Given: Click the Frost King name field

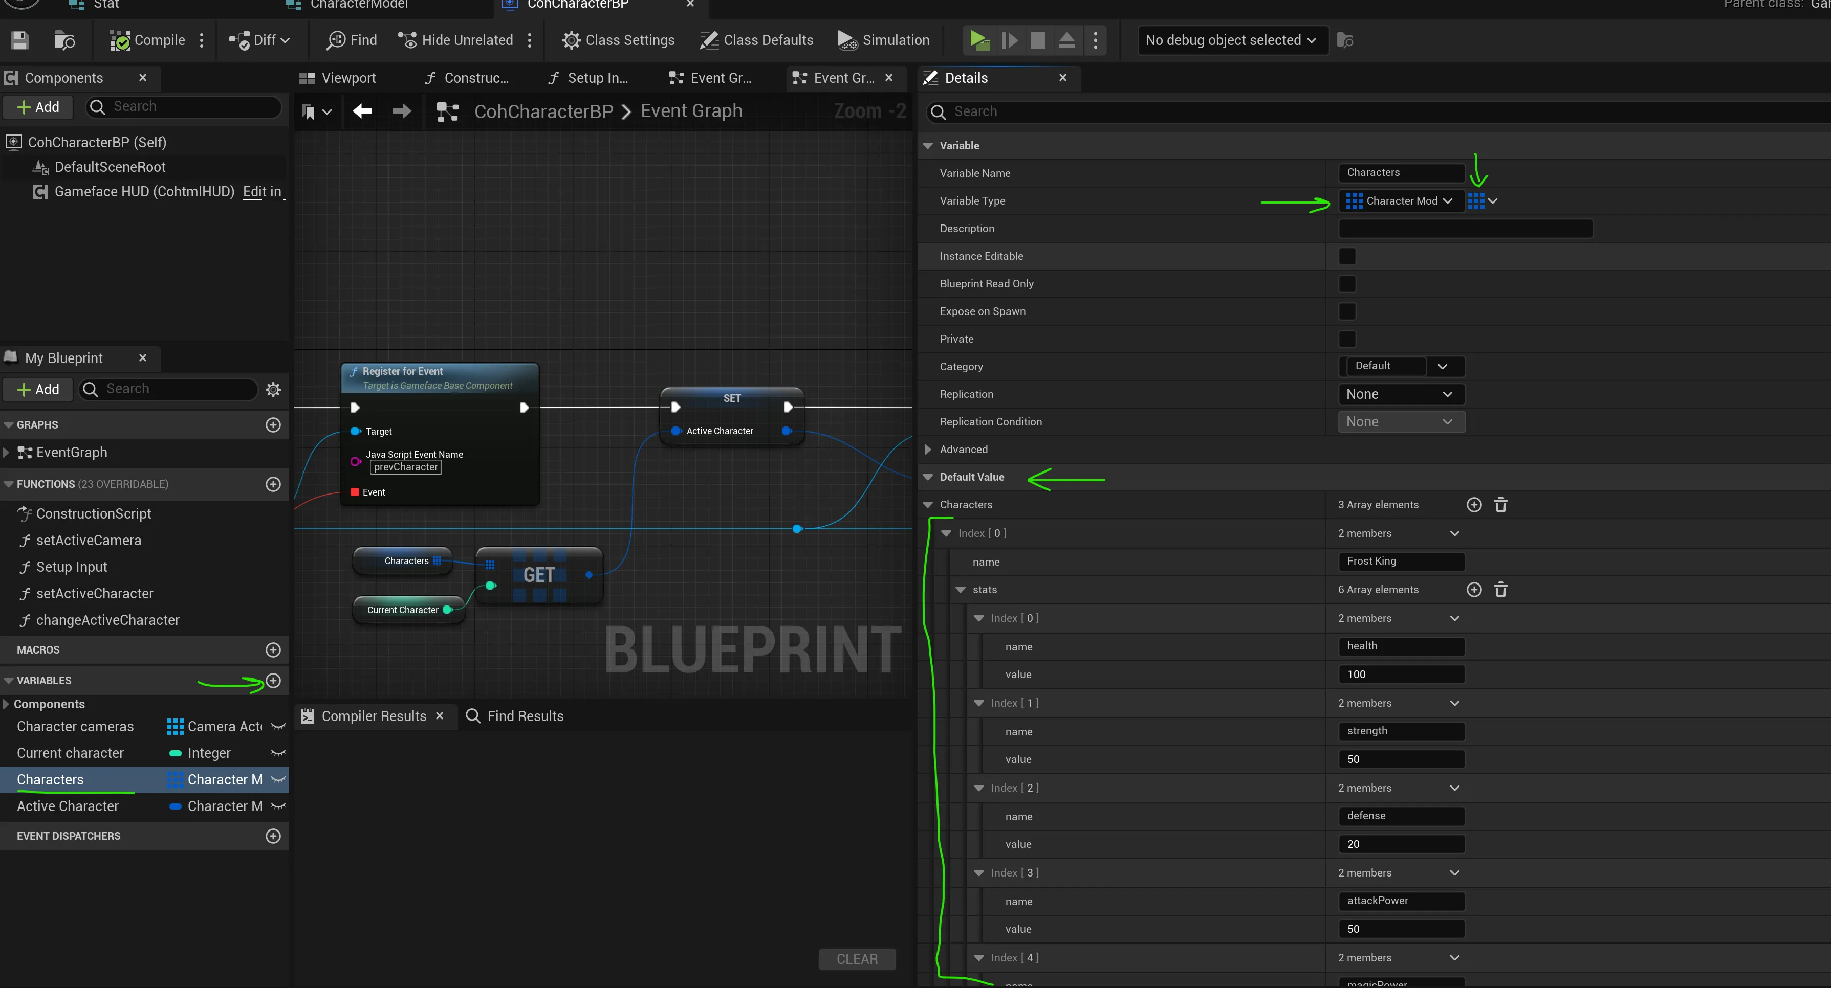Looking at the screenshot, I should pos(1400,561).
